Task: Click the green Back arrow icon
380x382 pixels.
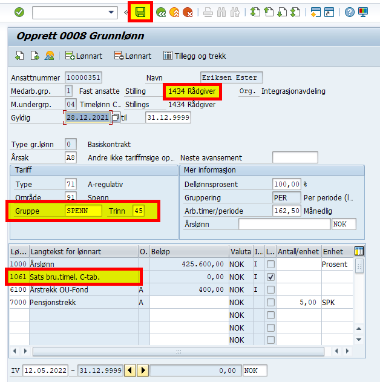Action: click(161, 12)
